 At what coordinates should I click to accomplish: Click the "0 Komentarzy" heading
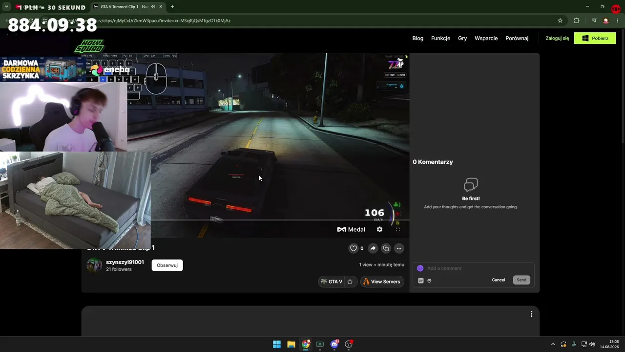click(x=433, y=162)
